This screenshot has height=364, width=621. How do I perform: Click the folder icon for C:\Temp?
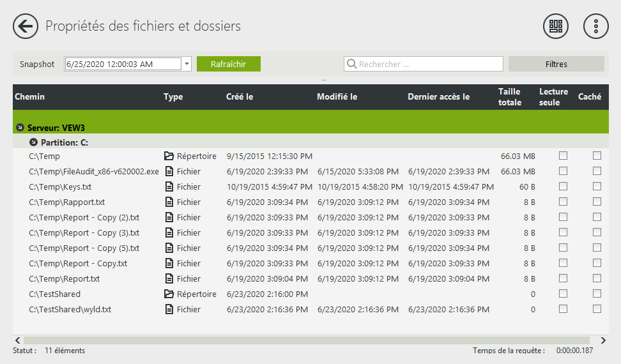169,156
